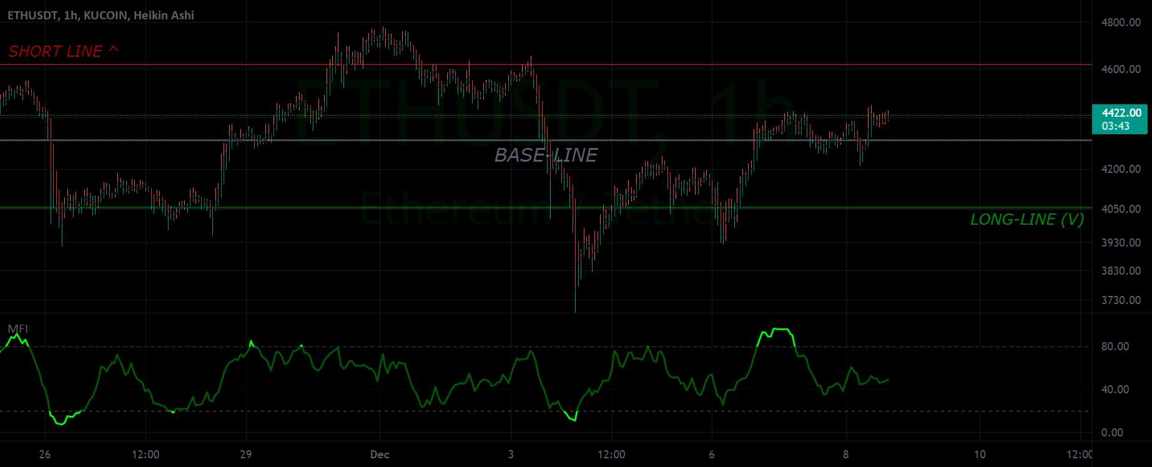Screen dimensions: 1152x467
Task: Click the 4050.00 price scale label
Action: (x=1121, y=209)
